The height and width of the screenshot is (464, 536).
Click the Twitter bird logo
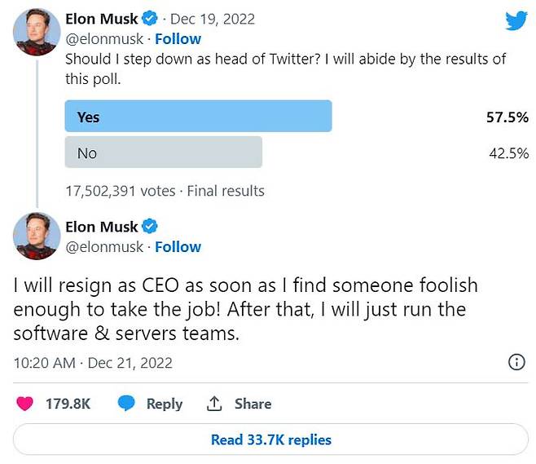click(x=516, y=20)
